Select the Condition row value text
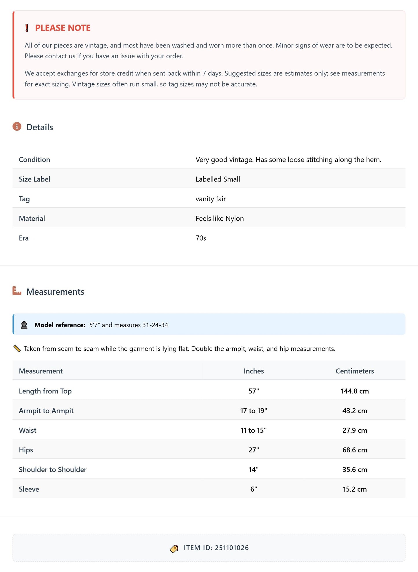 click(x=288, y=160)
